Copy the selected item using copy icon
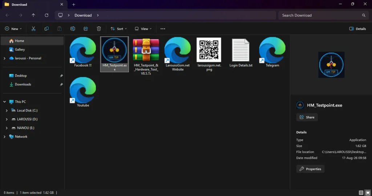Screen dimensions: 372x196 [46, 29]
